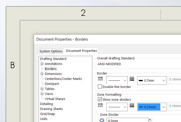Enable the Double-line border checkbox

100,87
